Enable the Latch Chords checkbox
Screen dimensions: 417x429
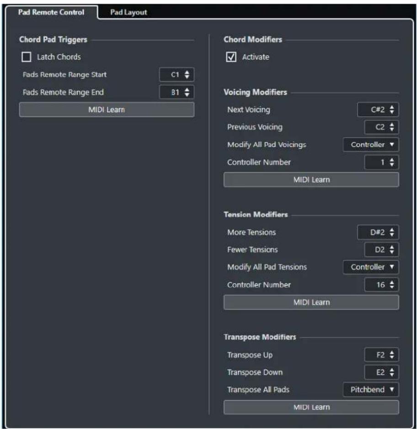pos(26,57)
